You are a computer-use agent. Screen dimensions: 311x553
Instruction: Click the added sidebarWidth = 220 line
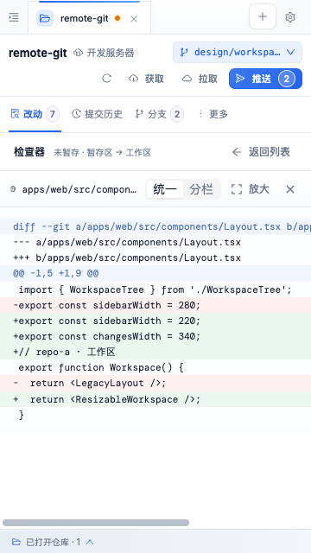(155, 321)
